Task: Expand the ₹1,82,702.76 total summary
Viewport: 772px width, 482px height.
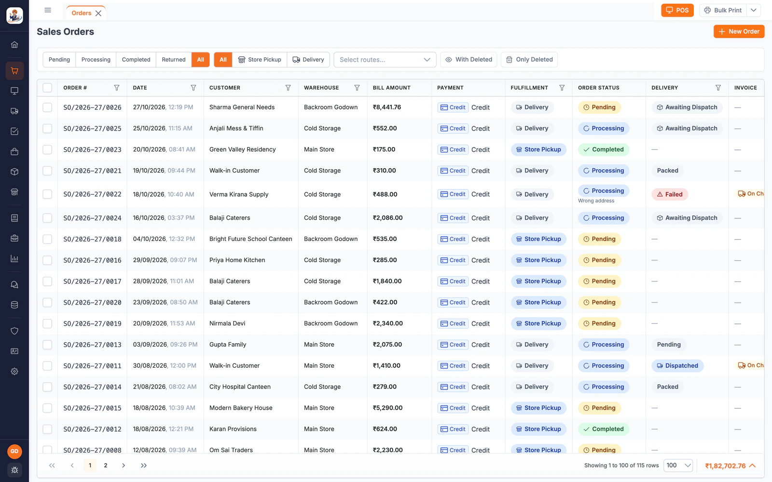Action: pyautogui.click(x=730, y=466)
